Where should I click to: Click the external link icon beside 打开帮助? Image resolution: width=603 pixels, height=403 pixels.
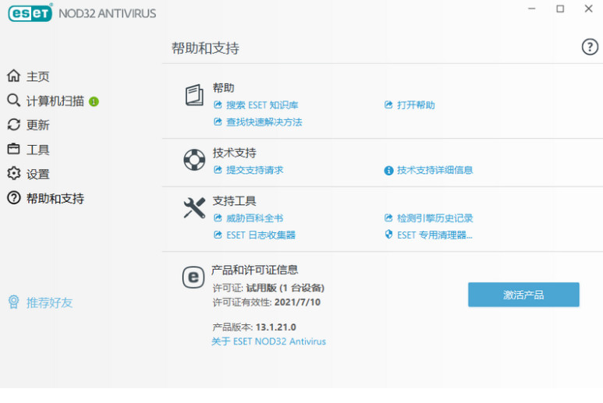(388, 104)
